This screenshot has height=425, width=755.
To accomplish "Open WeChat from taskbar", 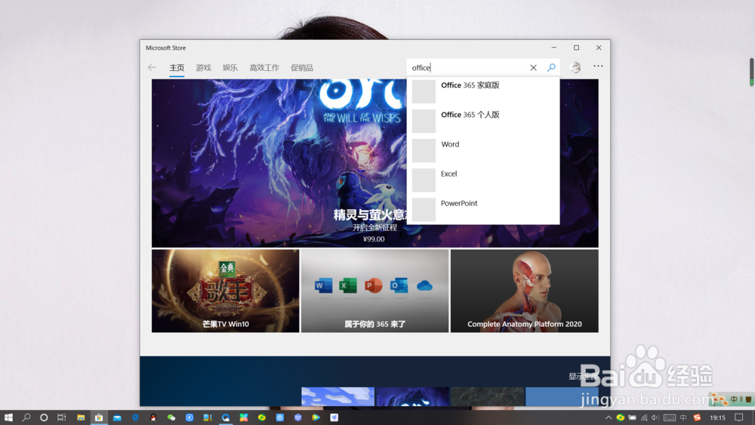I will tap(171, 417).
